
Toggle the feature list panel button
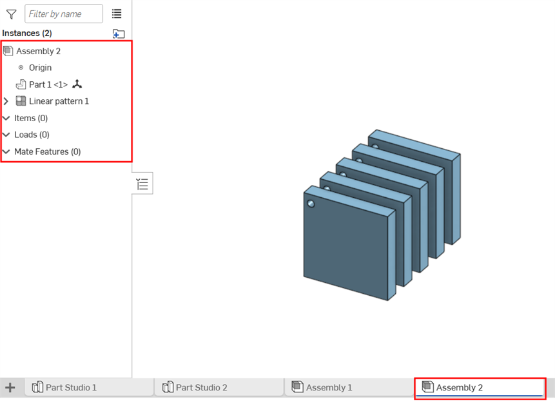142,184
